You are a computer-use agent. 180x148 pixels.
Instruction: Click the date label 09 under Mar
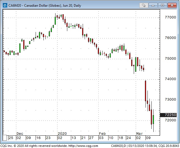(148, 138)
